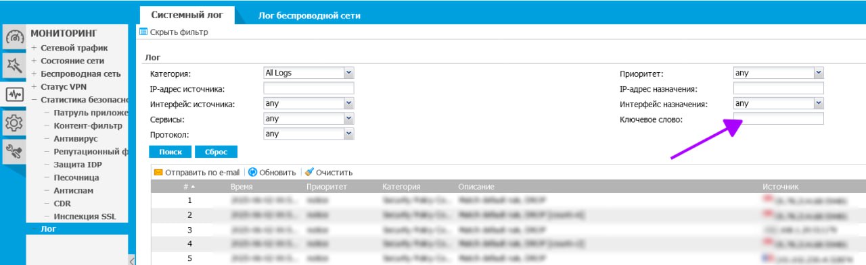
Task: Click Очистить to clear the log
Action: (x=334, y=173)
